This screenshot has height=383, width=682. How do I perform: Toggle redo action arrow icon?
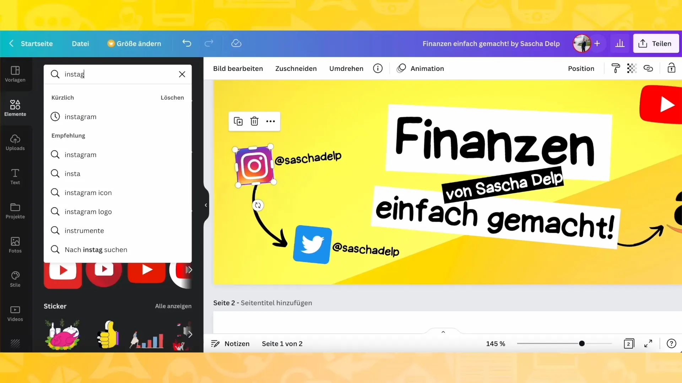point(209,44)
